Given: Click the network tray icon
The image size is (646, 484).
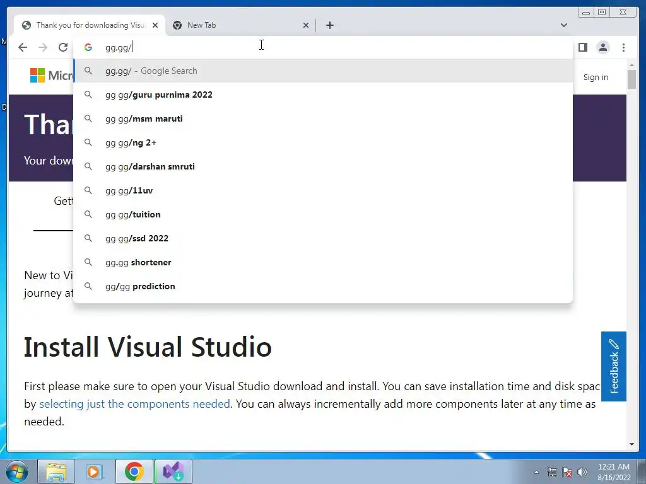Looking at the screenshot, I should click(551, 472).
